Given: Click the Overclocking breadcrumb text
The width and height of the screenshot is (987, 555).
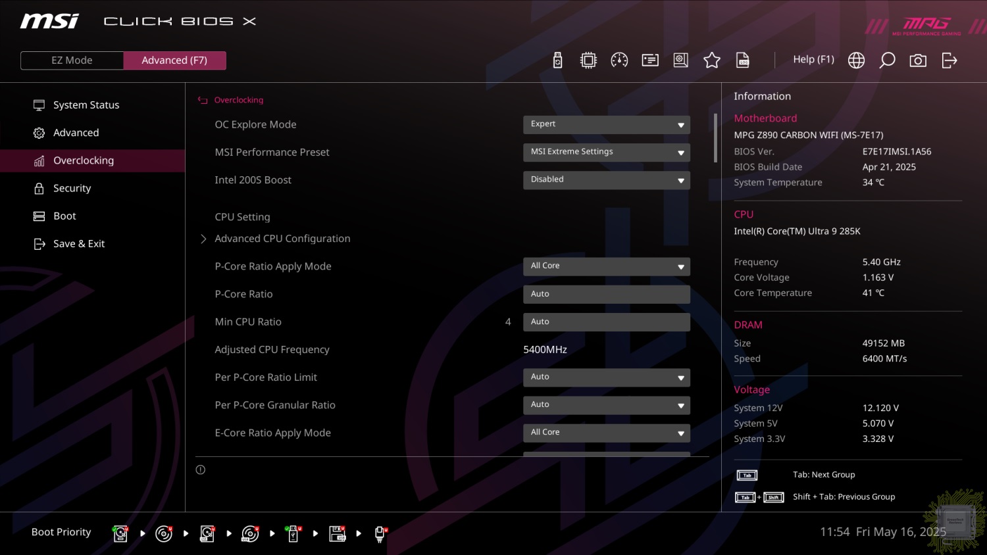Looking at the screenshot, I should click(239, 100).
